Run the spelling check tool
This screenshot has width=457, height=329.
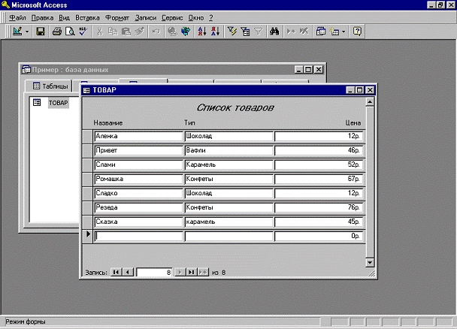(x=83, y=32)
